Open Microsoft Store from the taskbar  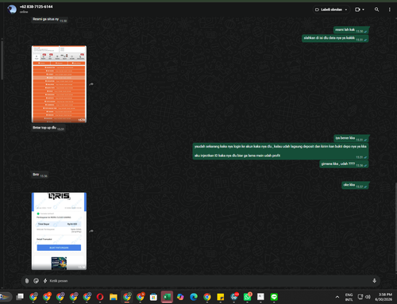pyautogui.click(x=153, y=297)
